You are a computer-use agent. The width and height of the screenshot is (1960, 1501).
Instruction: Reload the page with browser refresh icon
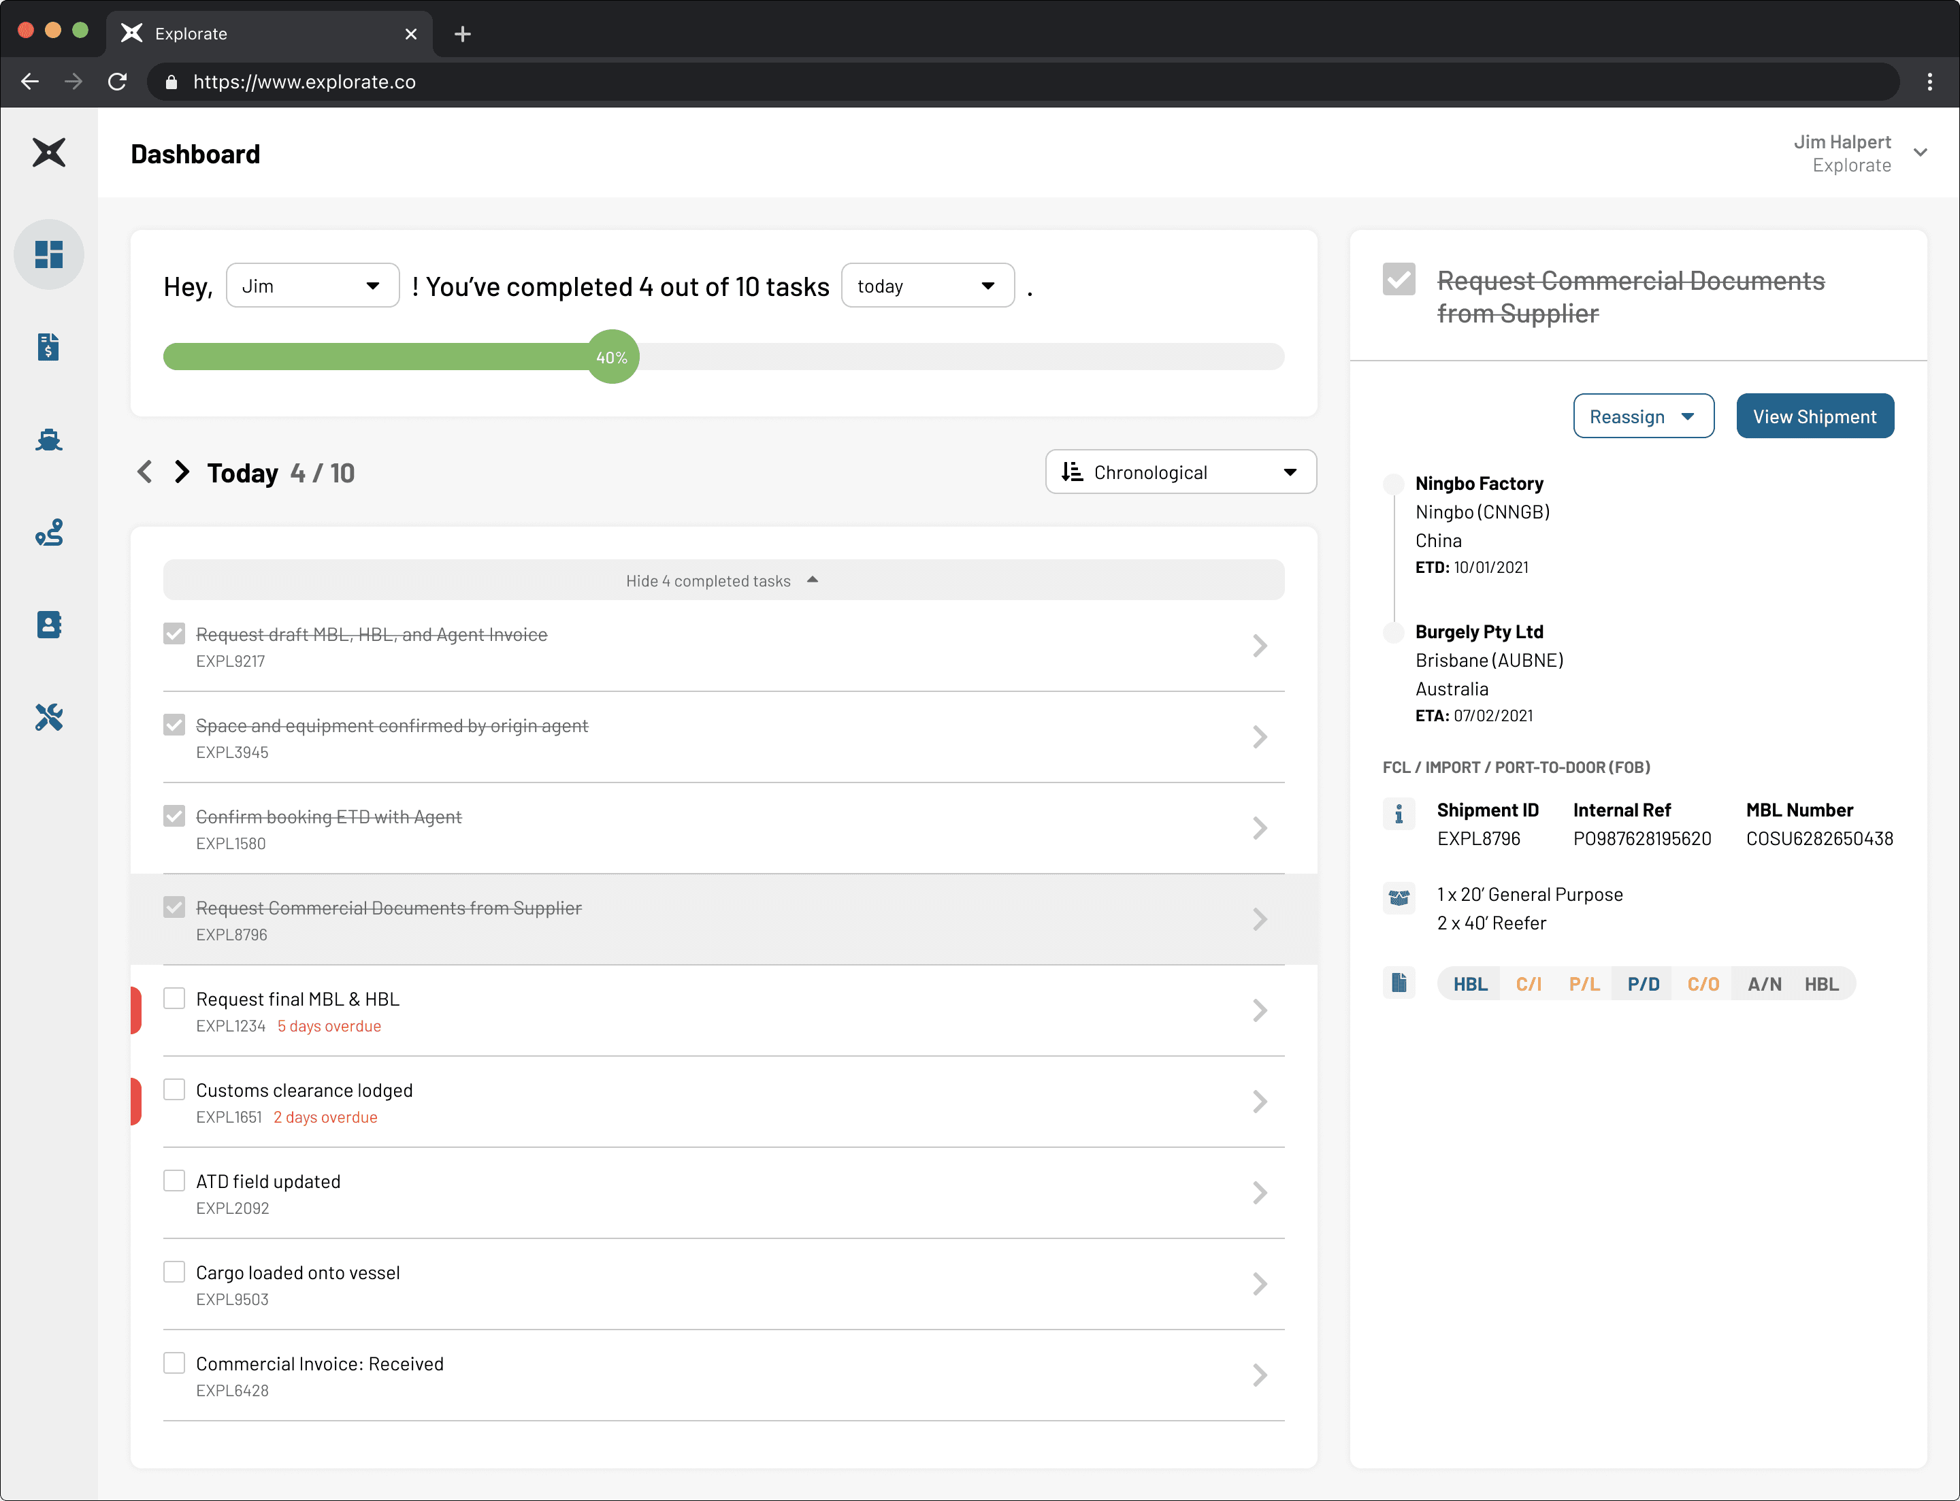point(117,82)
